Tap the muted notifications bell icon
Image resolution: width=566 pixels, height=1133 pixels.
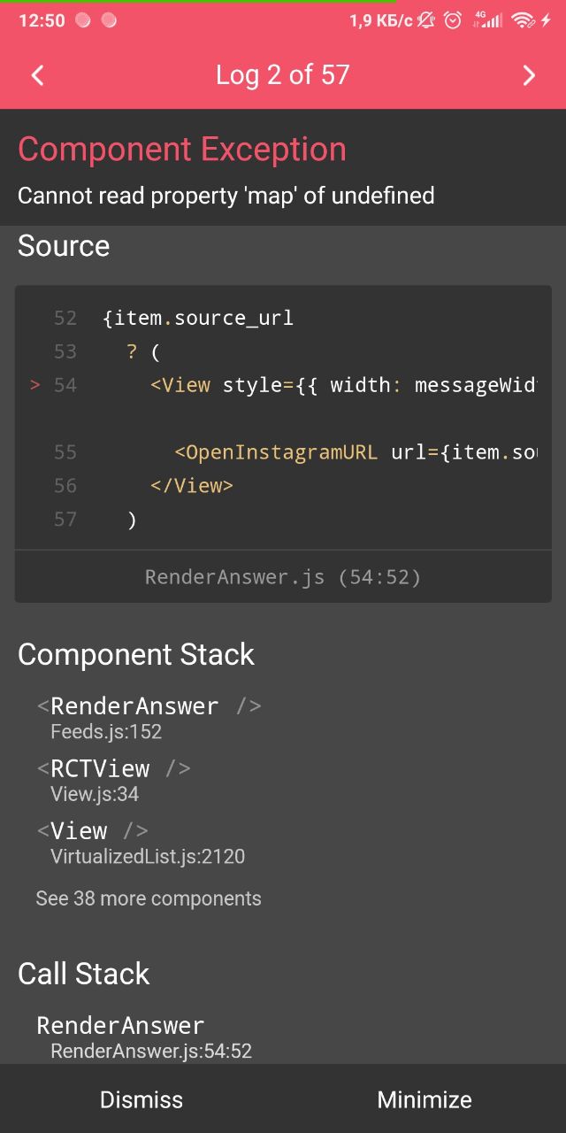coord(427,20)
